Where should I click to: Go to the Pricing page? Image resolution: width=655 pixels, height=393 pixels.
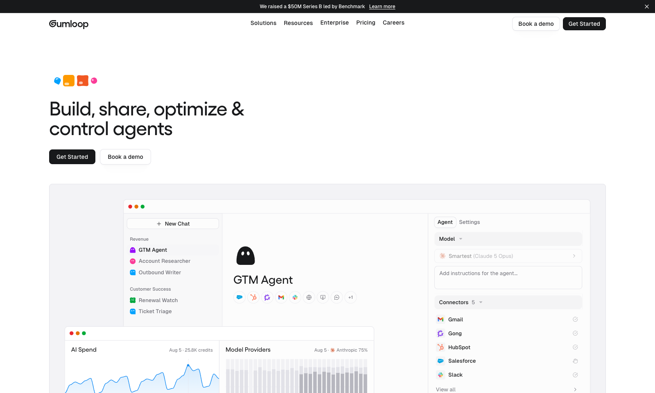click(x=366, y=23)
